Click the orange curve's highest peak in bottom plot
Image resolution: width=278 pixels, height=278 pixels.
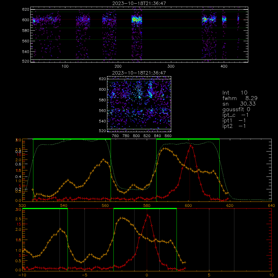pos(122,218)
